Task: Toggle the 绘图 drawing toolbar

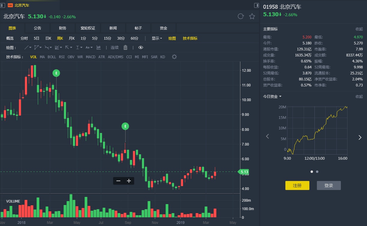Action: [x=172, y=38]
